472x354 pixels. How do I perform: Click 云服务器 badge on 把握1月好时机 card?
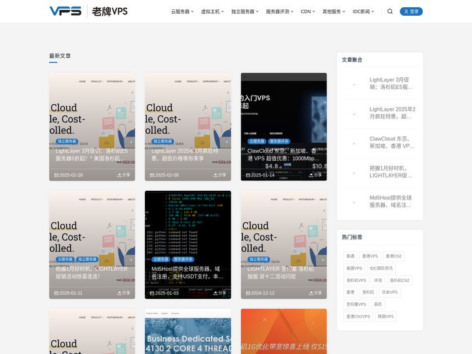coord(65,259)
